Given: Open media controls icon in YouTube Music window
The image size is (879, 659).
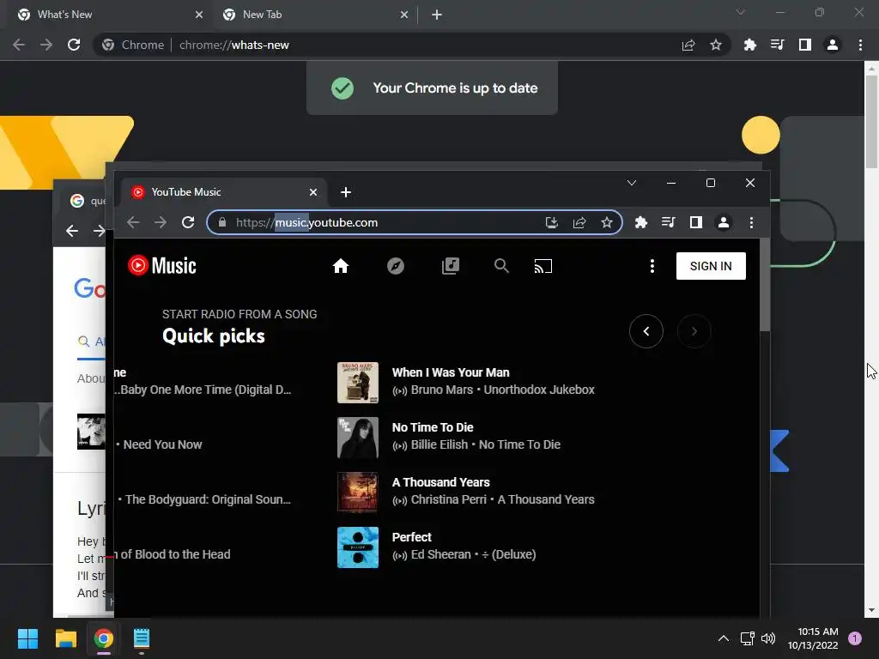Looking at the screenshot, I should (668, 222).
